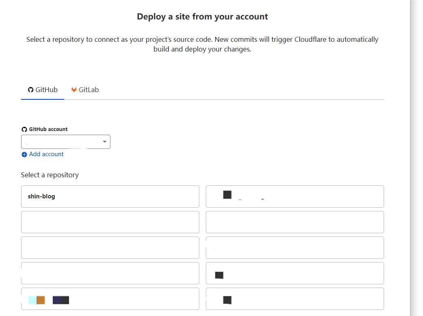423x316 pixels.
Task: Click the GitHub octocat icon in the tab
Action: click(x=30, y=90)
